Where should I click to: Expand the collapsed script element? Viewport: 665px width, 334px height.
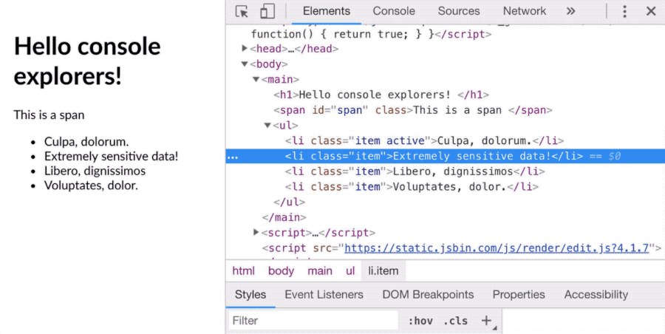(256, 233)
